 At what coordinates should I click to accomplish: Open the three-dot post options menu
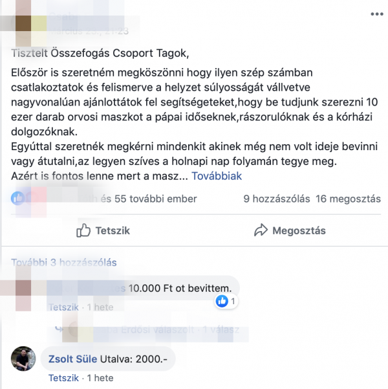377,14
